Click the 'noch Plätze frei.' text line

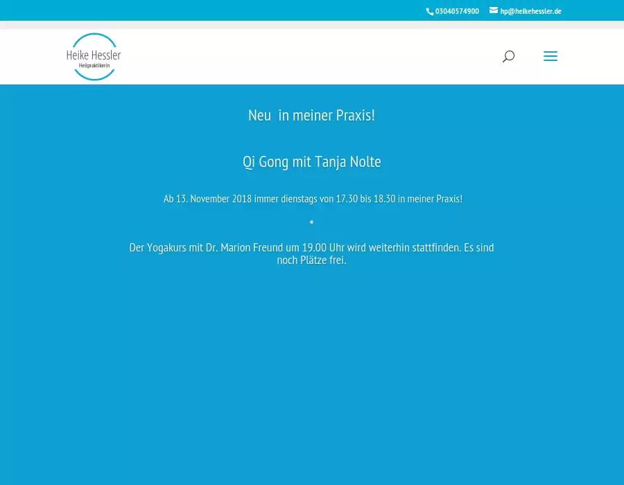tap(311, 261)
